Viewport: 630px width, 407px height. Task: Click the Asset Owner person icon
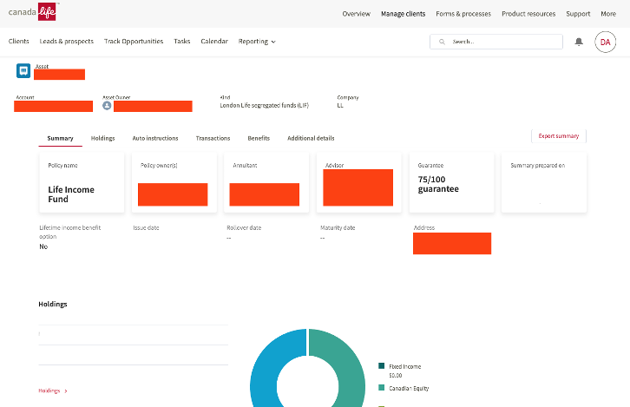pyautogui.click(x=107, y=106)
